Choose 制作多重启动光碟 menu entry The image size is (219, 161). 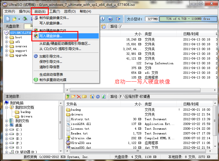53,80
